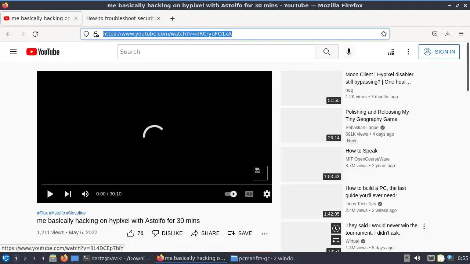Select the 'me basically hacking on' tab
The image size is (470, 264).
[x=41, y=18]
